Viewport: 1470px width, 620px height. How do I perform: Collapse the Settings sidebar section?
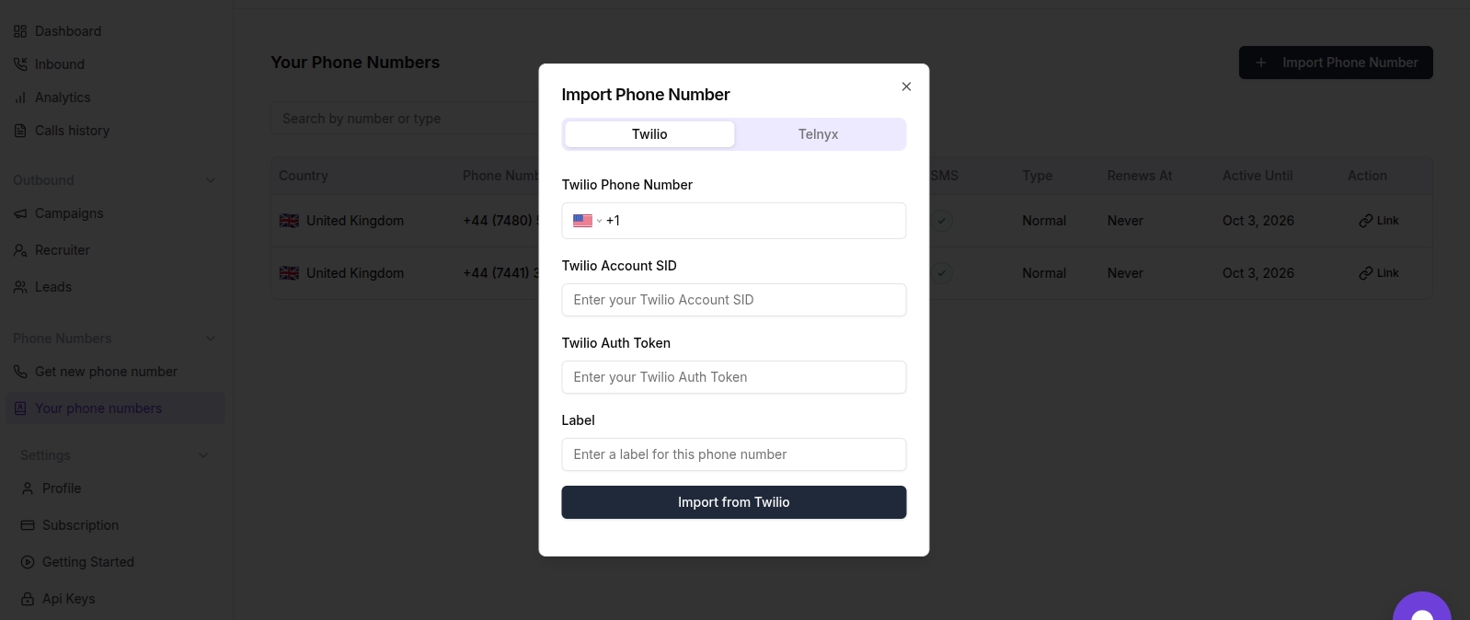tap(203, 455)
